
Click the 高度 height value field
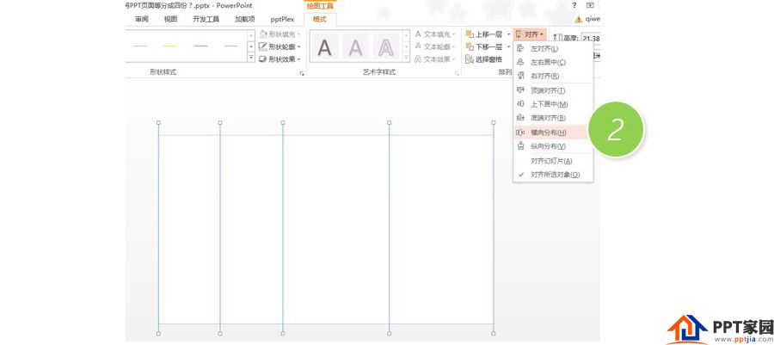pos(591,39)
